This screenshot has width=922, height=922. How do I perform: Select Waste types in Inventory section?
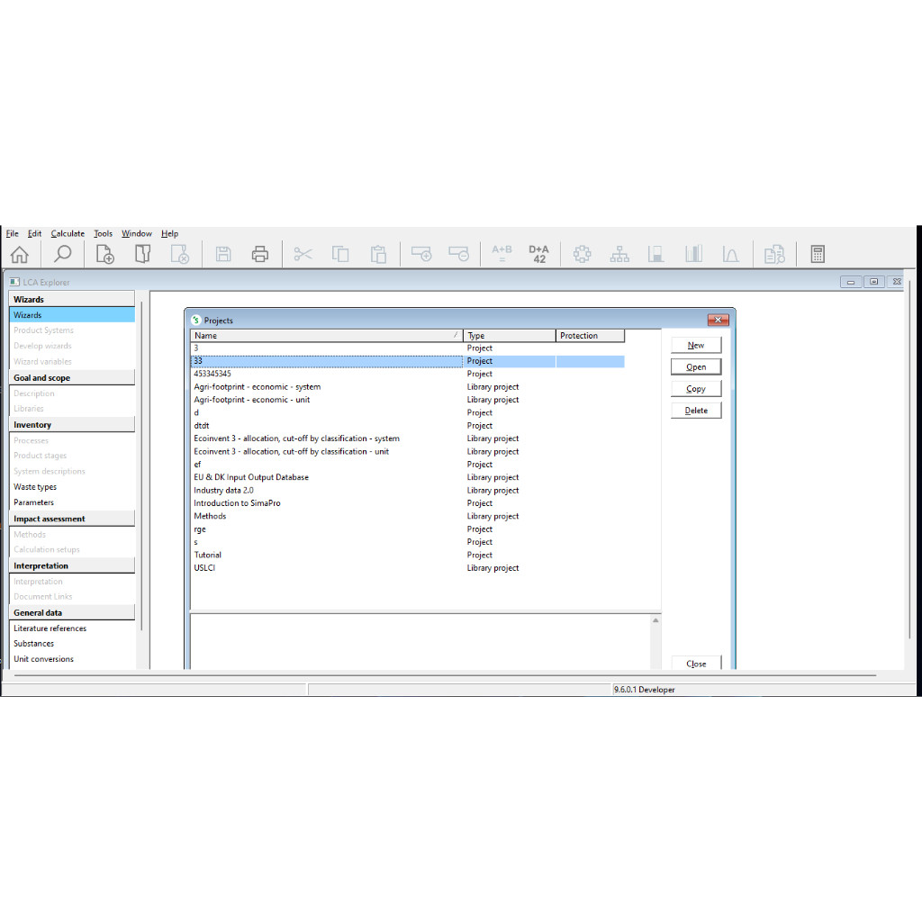[35, 487]
